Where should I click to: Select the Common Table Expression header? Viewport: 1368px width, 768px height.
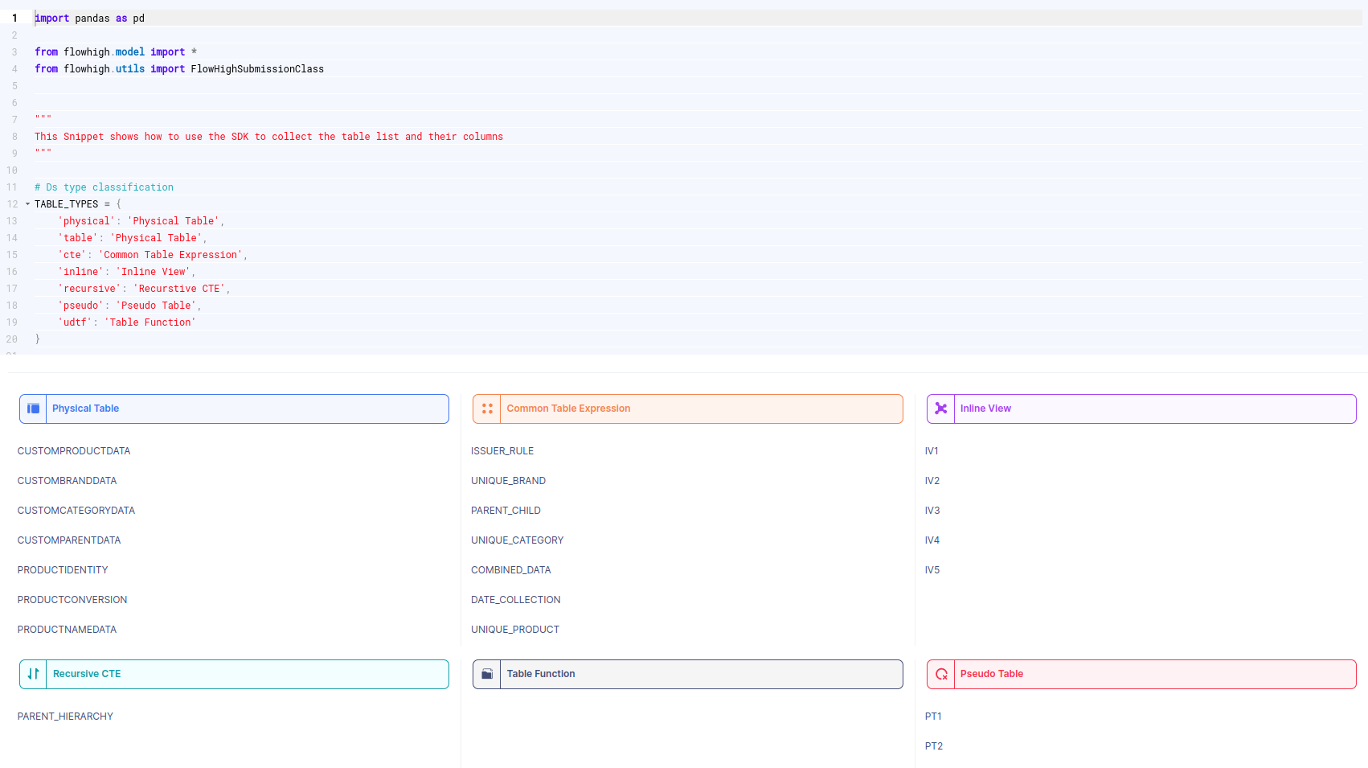point(688,409)
